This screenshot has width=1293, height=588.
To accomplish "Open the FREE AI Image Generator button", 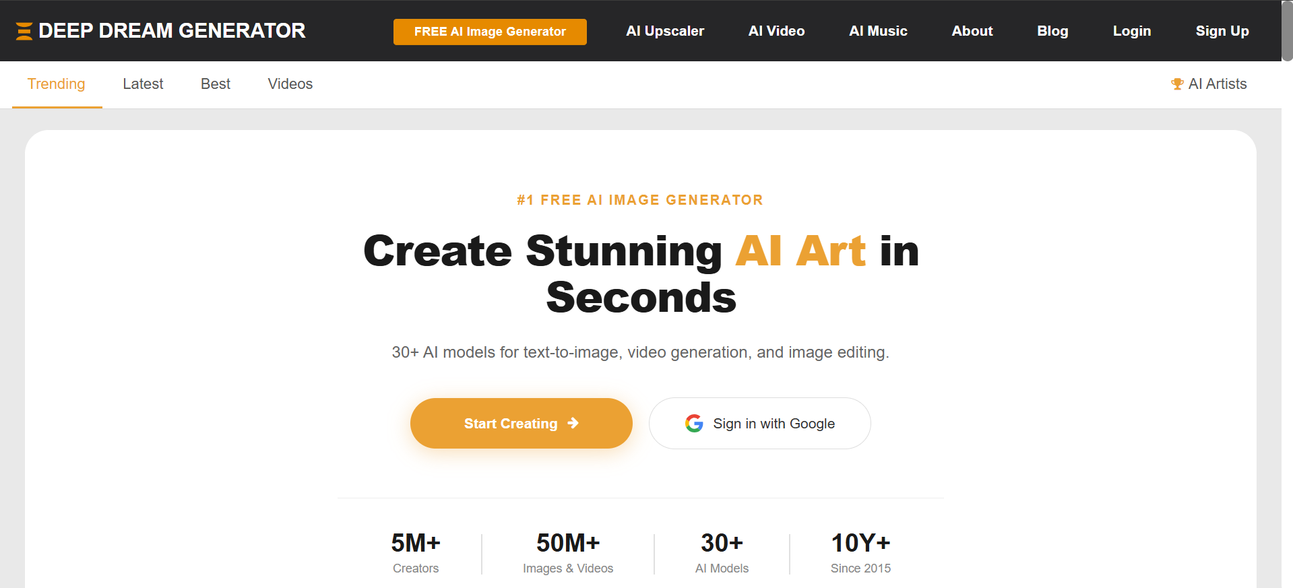I will (x=490, y=32).
